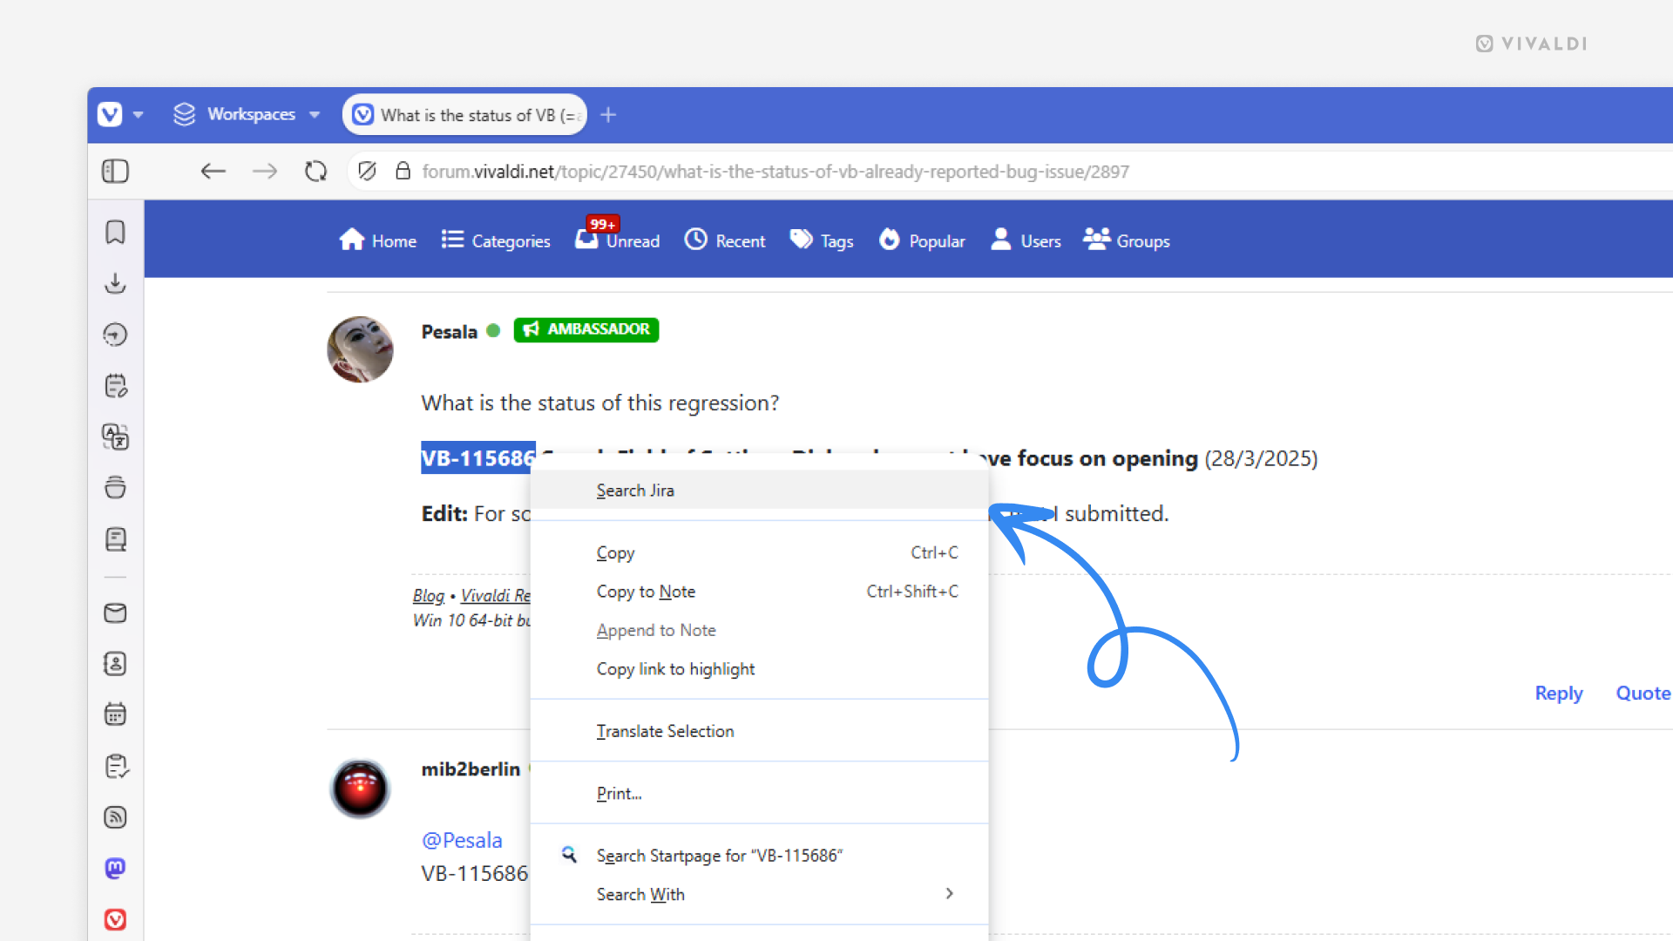The width and height of the screenshot is (1673, 941).
Task: Choose Copy link to highlight
Action: [x=759, y=669]
